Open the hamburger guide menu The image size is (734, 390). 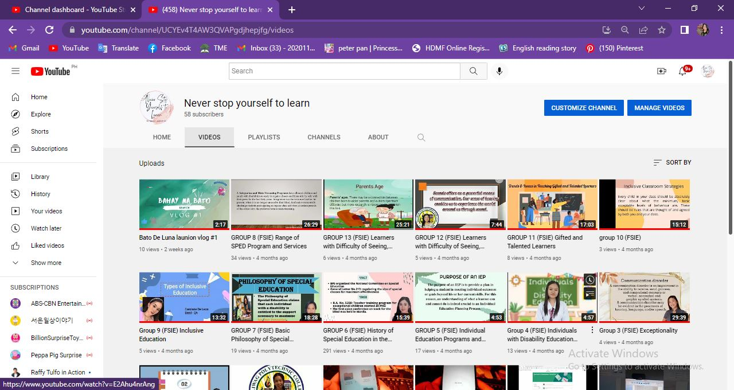(x=15, y=71)
